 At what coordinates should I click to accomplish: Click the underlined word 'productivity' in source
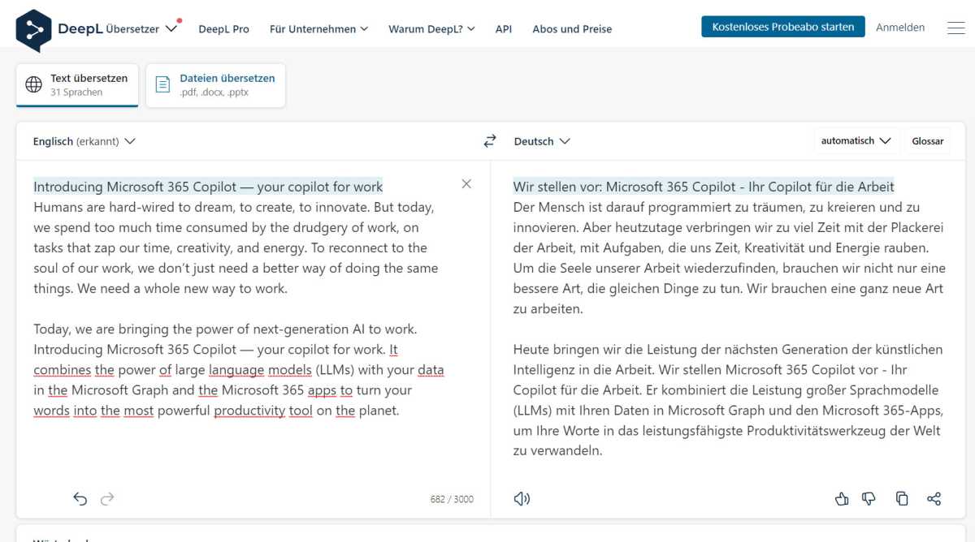click(249, 411)
